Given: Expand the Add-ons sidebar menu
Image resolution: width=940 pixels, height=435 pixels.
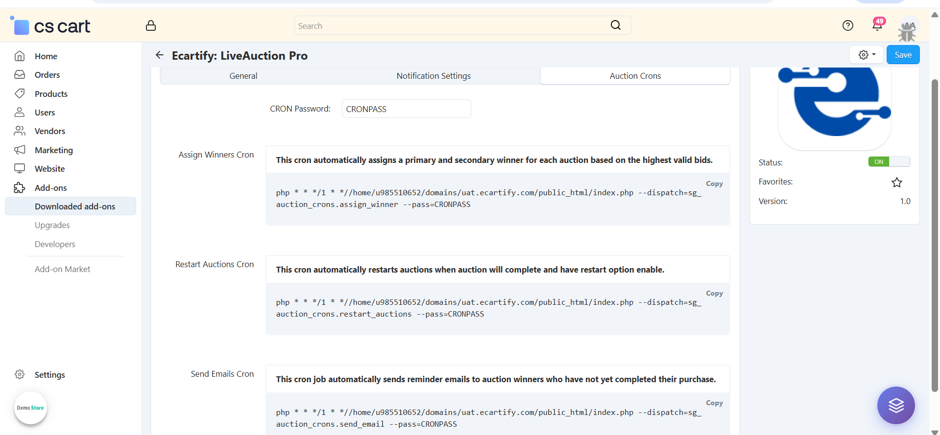Looking at the screenshot, I should 50,188.
